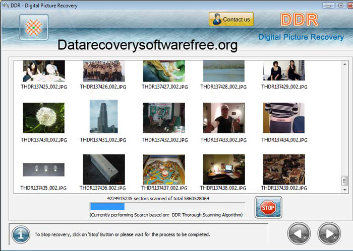Image resolution: width=353 pixels, height=251 pixels.
Task: Select the pinball thumbnail THDR137437_002.JPG
Action: click(163, 170)
